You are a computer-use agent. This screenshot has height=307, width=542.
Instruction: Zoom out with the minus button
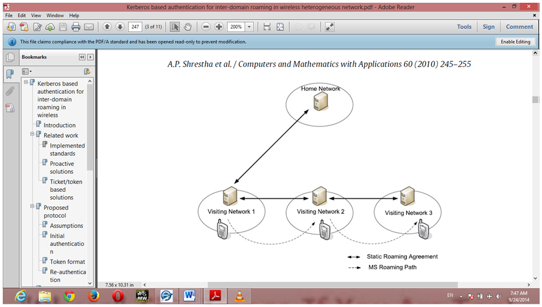[206, 27]
